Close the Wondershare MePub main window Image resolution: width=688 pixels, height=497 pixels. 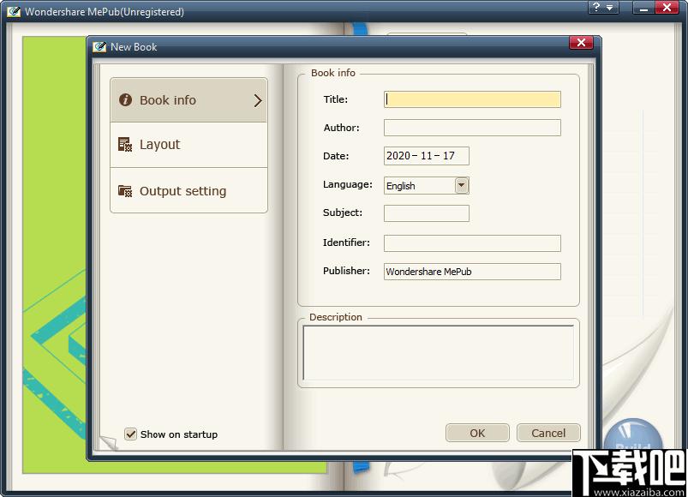[667, 8]
